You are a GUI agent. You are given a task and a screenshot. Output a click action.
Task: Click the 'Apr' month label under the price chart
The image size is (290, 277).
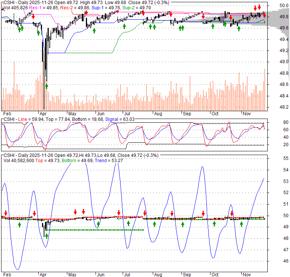point(43,113)
